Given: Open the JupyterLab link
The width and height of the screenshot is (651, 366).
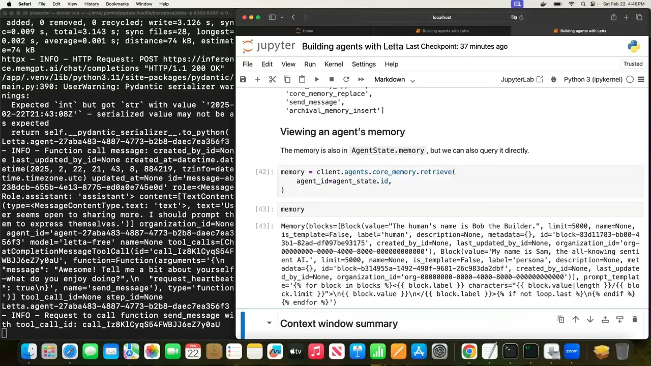Looking at the screenshot, I should coord(522,80).
